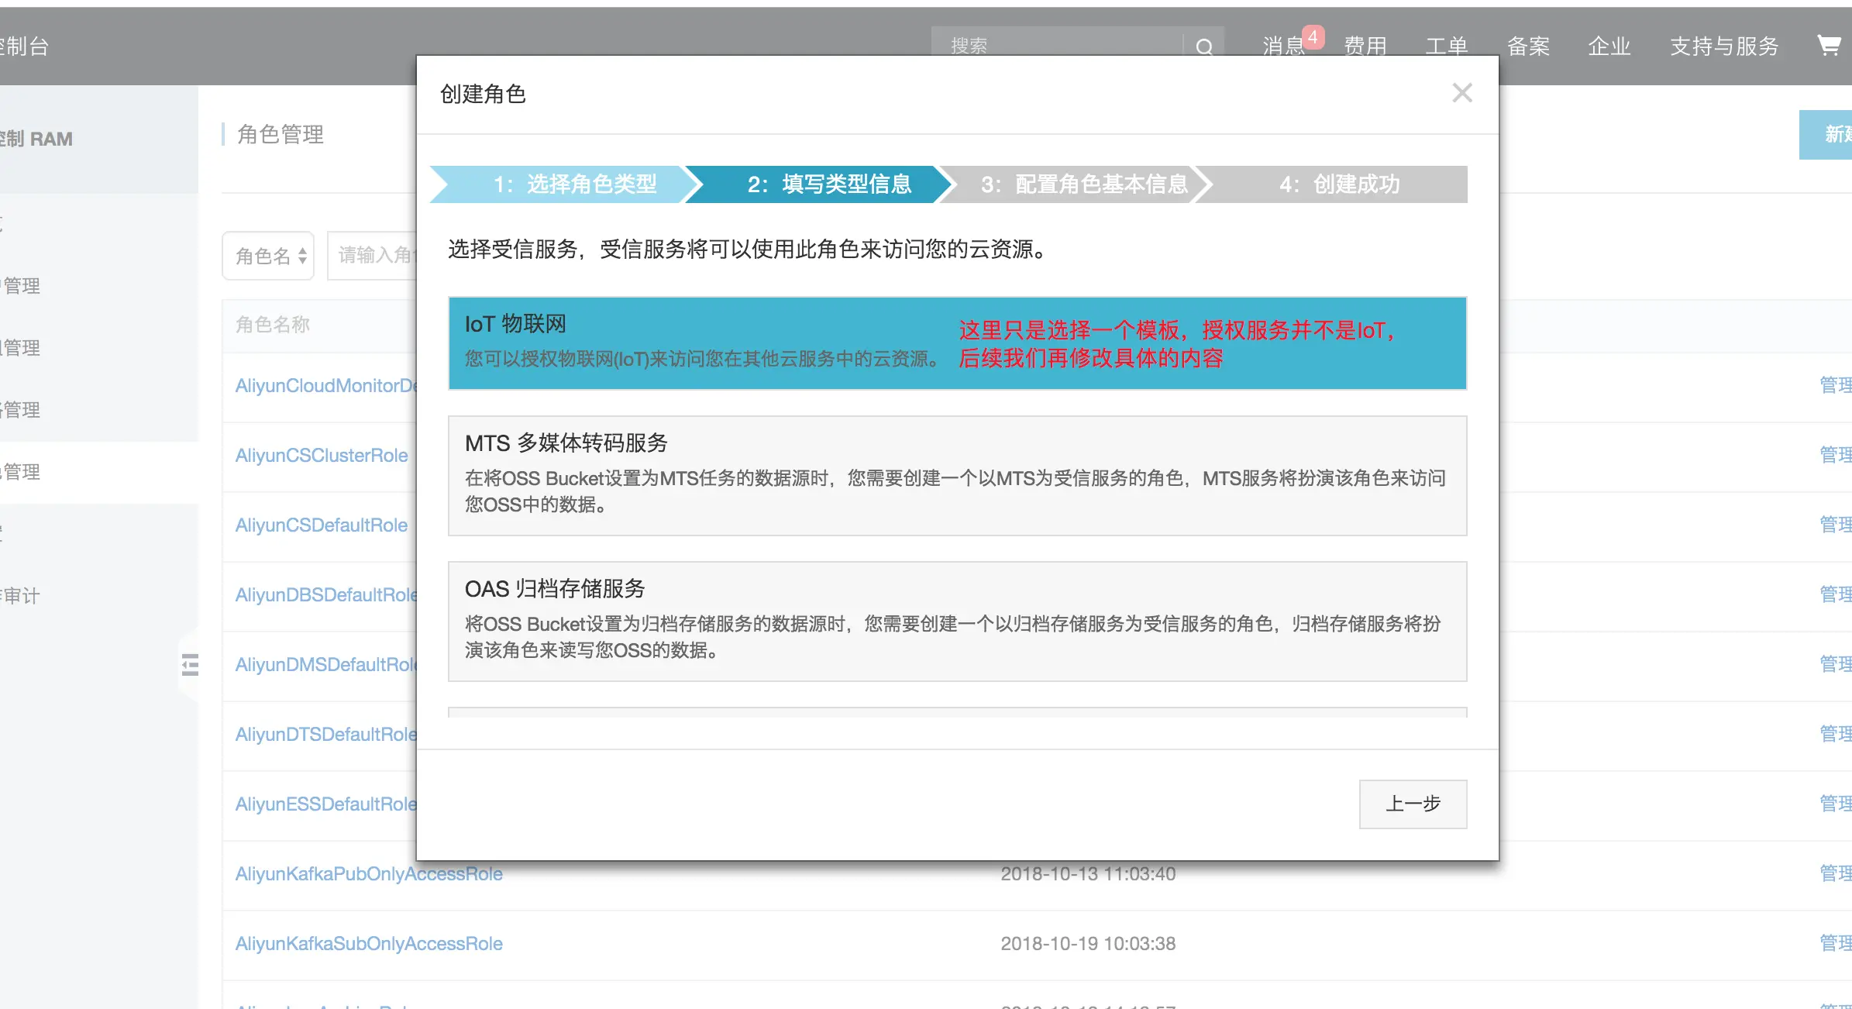The image size is (1852, 1009).
Task: Open 支持与服务 menu
Action: 1723,46
